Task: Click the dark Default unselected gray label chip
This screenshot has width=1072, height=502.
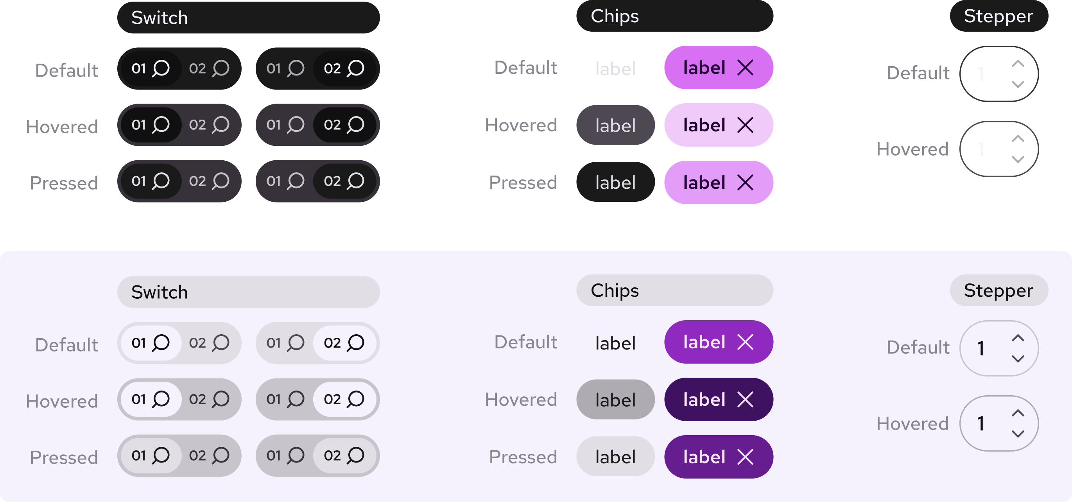Action: 615,68
